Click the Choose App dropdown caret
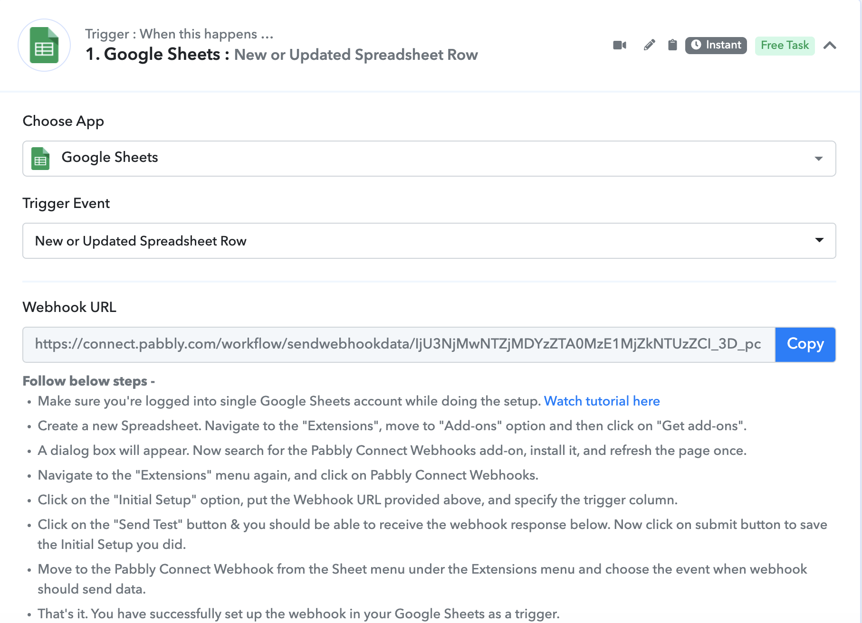The width and height of the screenshot is (862, 623). click(819, 159)
